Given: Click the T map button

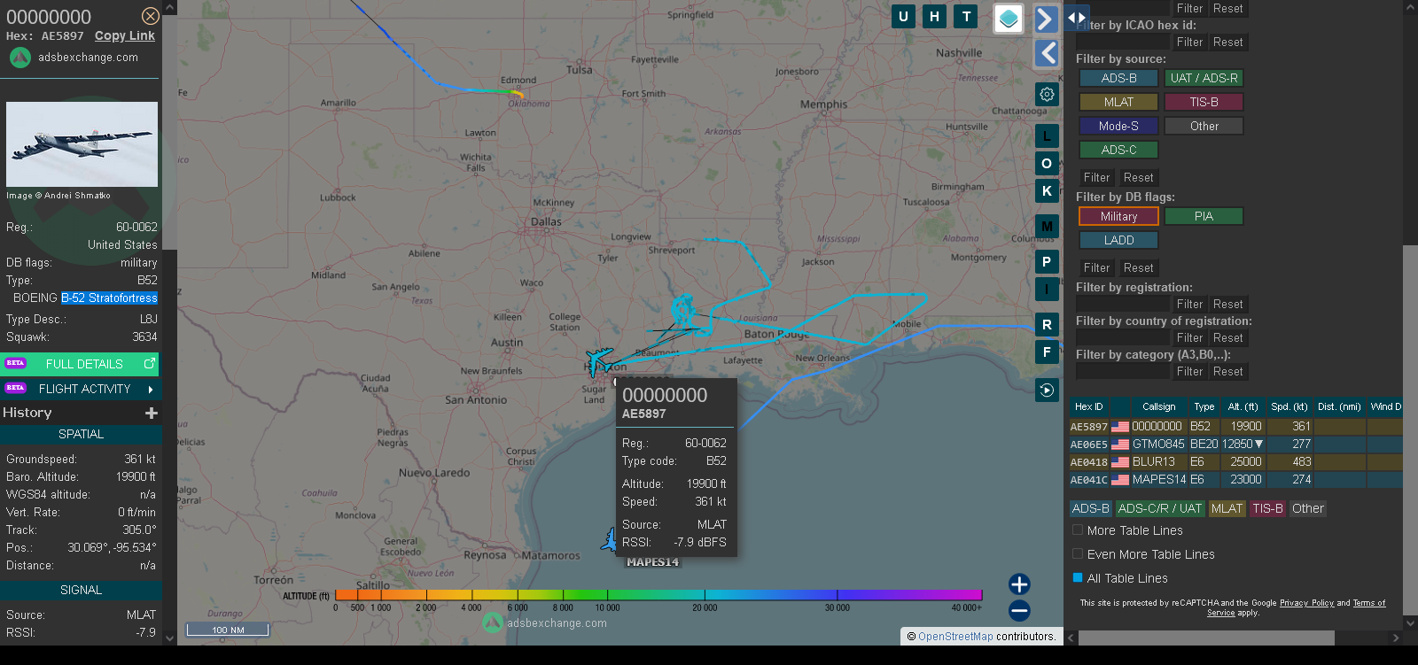Looking at the screenshot, I should [966, 16].
